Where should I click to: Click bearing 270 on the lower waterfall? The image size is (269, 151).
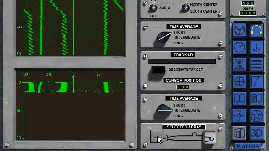point(49,74)
